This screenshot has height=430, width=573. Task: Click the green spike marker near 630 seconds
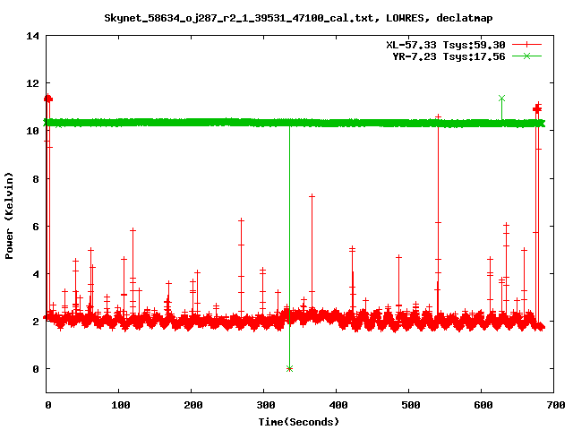(501, 99)
